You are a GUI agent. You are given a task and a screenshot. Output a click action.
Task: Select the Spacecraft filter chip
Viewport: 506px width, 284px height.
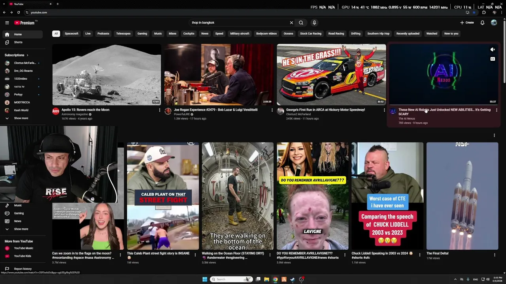[x=72, y=34]
